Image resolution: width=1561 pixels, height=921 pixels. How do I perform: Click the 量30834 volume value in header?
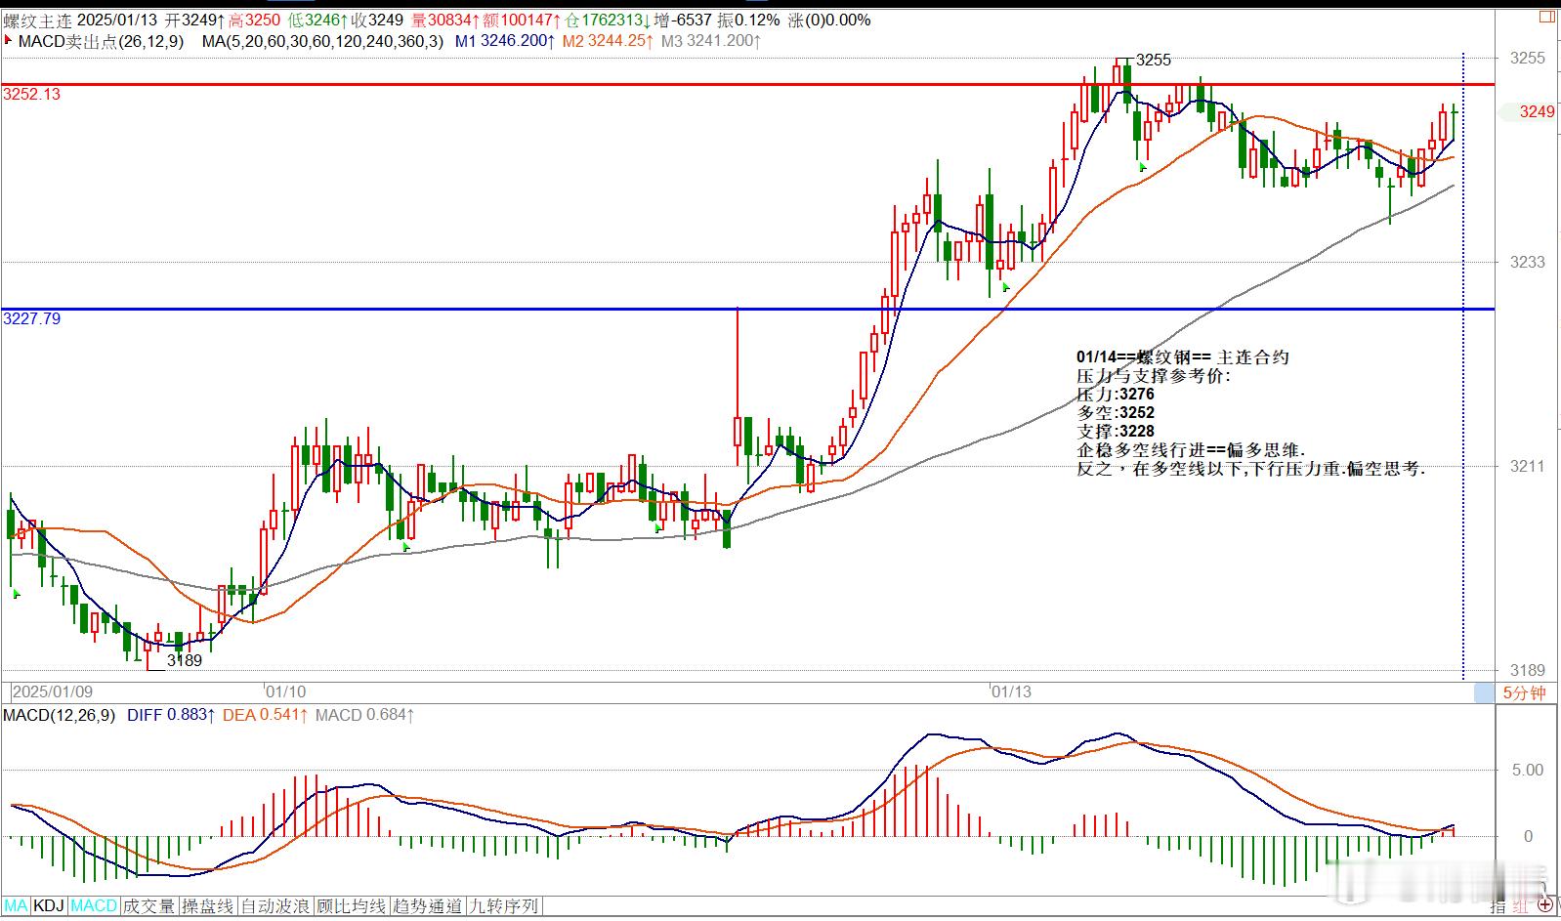[445, 20]
